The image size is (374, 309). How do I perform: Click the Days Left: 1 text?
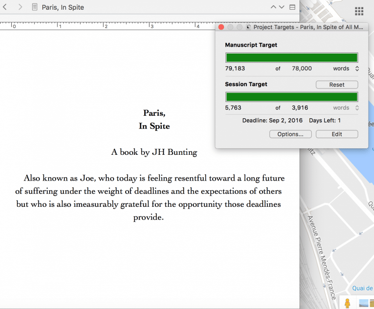click(x=325, y=120)
